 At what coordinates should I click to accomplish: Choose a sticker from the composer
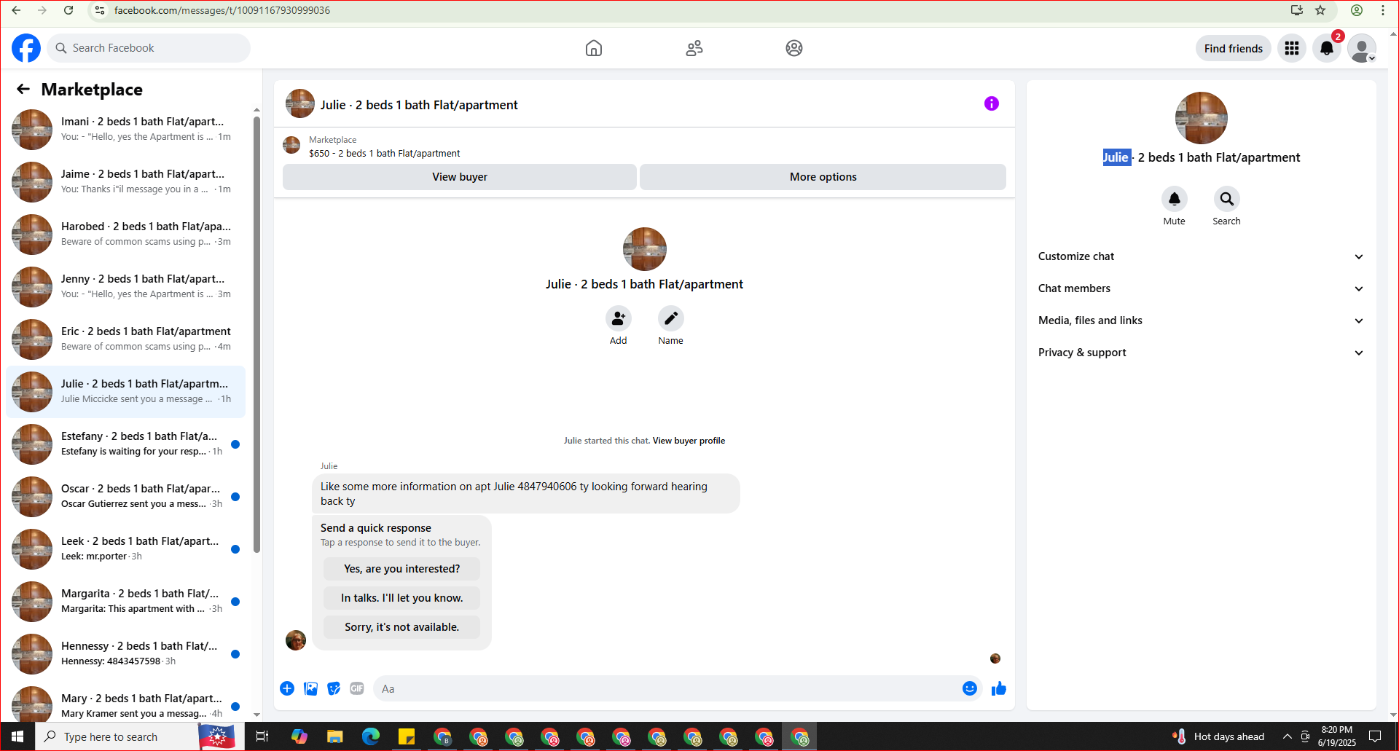(334, 688)
